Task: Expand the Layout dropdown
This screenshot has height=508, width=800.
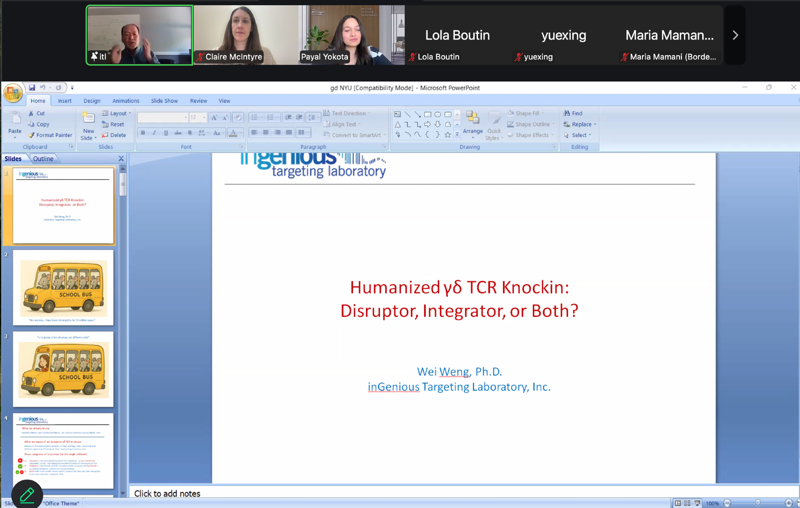Action: (x=130, y=114)
